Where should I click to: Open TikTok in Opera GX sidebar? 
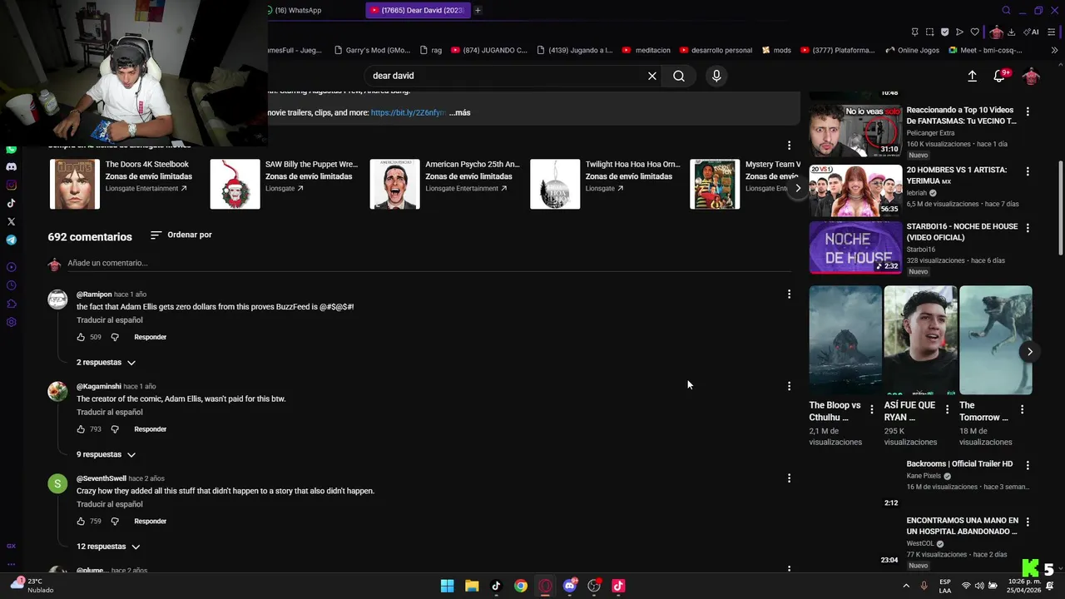(x=11, y=203)
